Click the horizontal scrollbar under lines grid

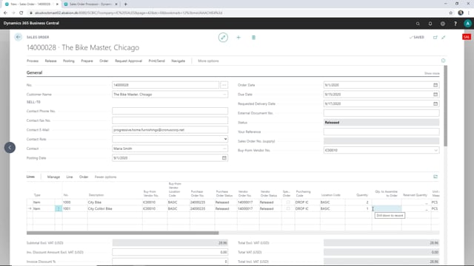pyautogui.click(x=122, y=233)
